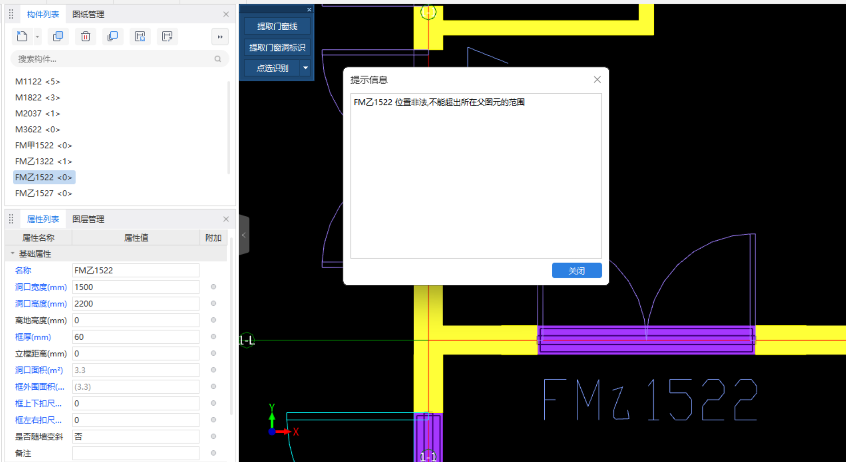
Task: Toggle 附加 checkbox for 框上下扣尺寸
Action: click(213, 403)
